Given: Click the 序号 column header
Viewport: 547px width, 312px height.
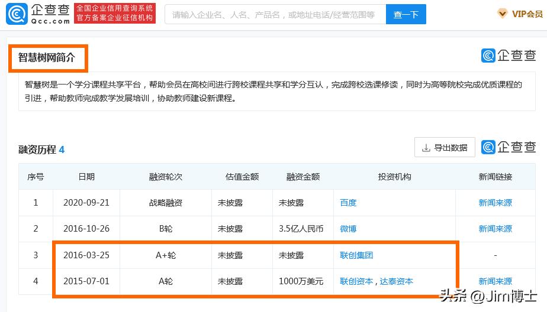Looking at the screenshot, I should pos(36,177).
